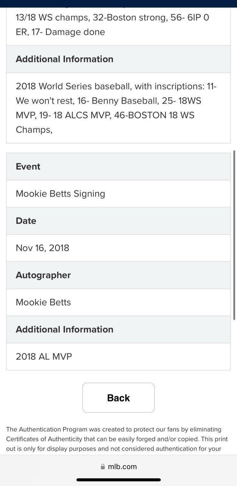Tap the dark navy header bar at top
Screen dimensions: 237x486
tap(118, 4)
